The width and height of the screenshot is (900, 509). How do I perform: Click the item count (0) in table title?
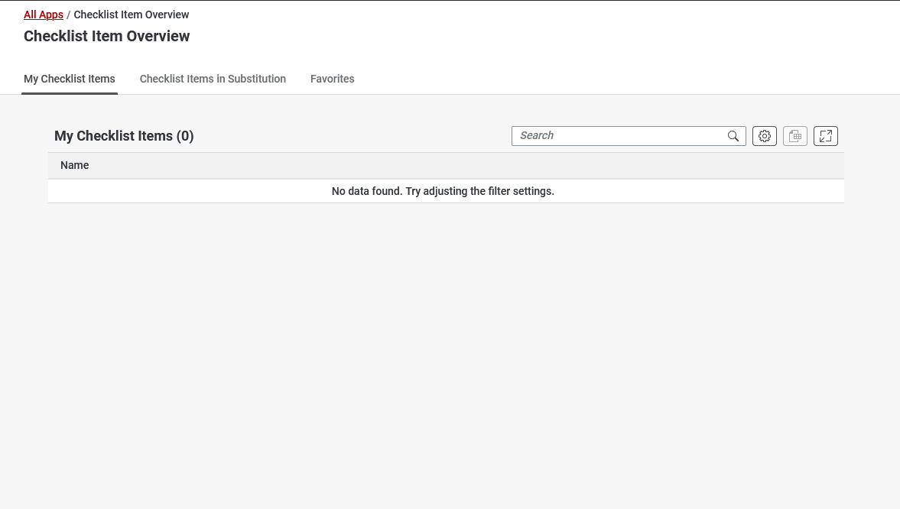[185, 136]
